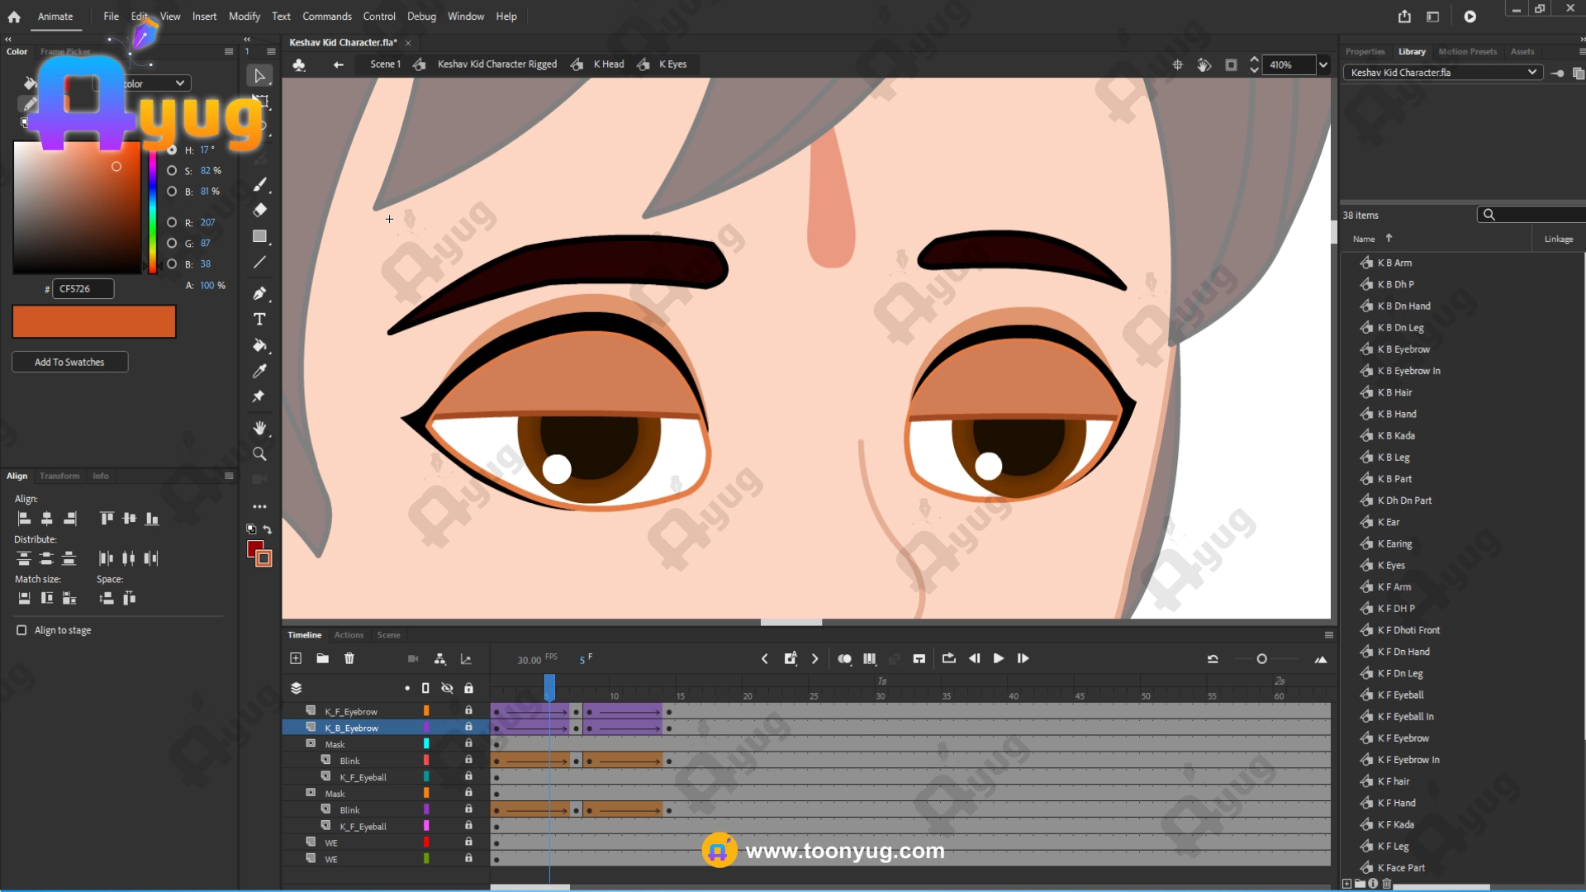Select K Eyes in library list
The height and width of the screenshot is (892, 1586).
(x=1391, y=565)
